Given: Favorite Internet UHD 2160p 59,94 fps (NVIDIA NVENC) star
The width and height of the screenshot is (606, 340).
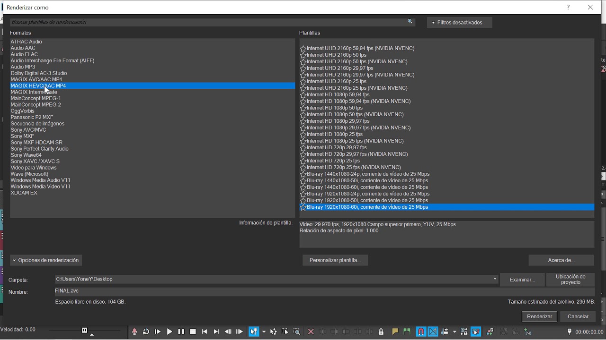Looking at the screenshot, I should (x=303, y=48).
